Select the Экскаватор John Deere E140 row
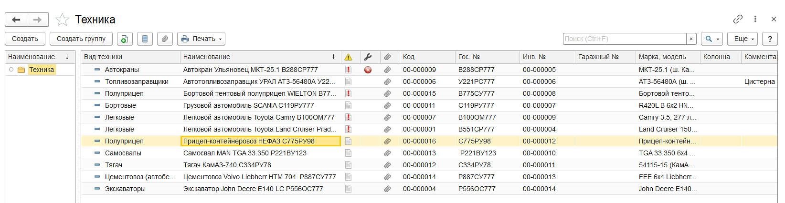This screenshot has width=785, height=203. [x=253, y=189]
